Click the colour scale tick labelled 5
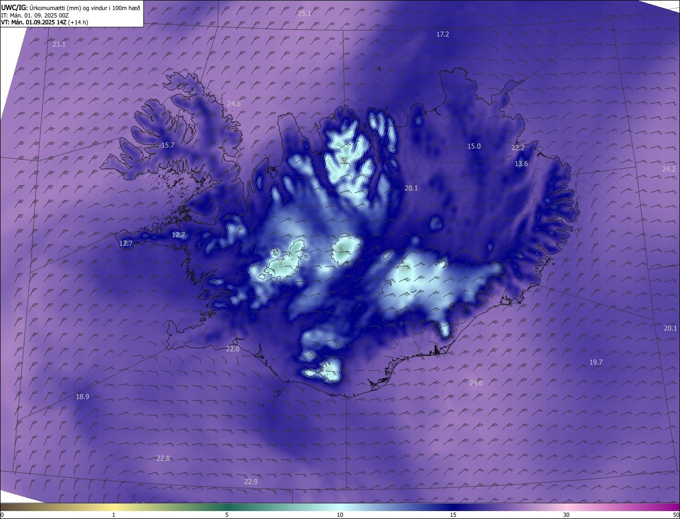Image resolution: width=680 pixels, height=519 pixels. click(x=227, y=515)
